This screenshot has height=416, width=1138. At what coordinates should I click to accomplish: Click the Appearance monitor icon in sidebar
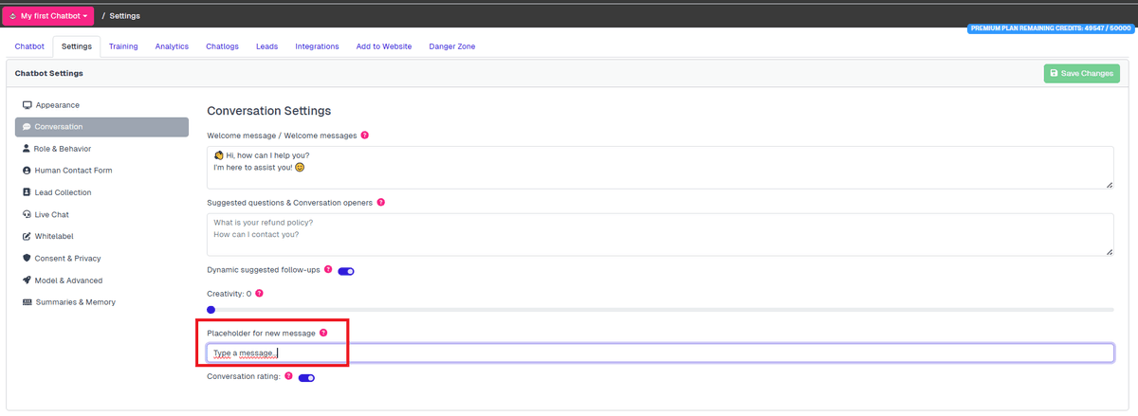point(28,105)
